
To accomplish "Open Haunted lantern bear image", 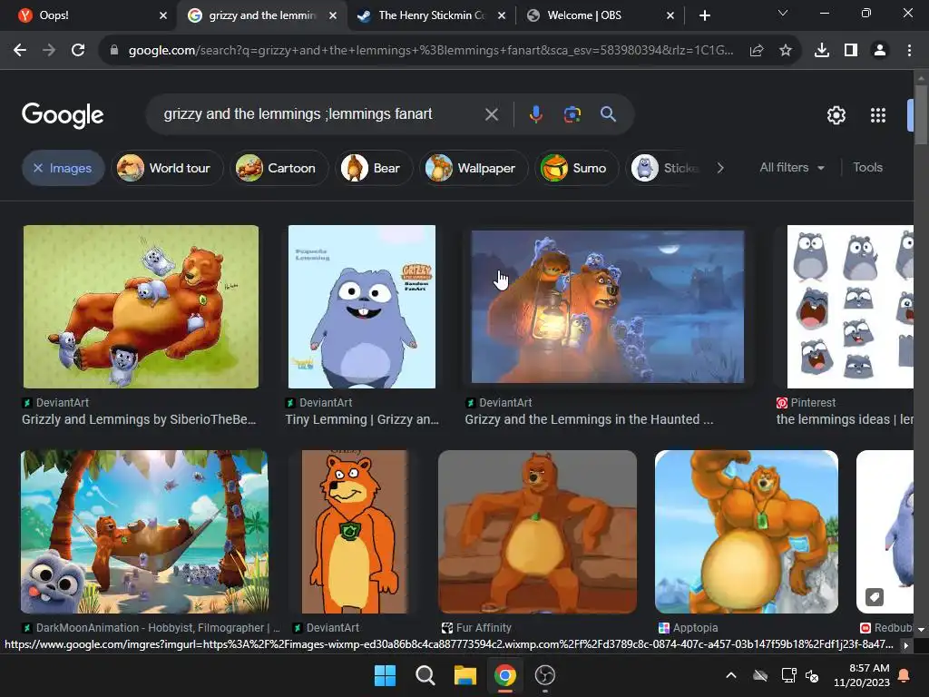I will (x=607, y=307).
